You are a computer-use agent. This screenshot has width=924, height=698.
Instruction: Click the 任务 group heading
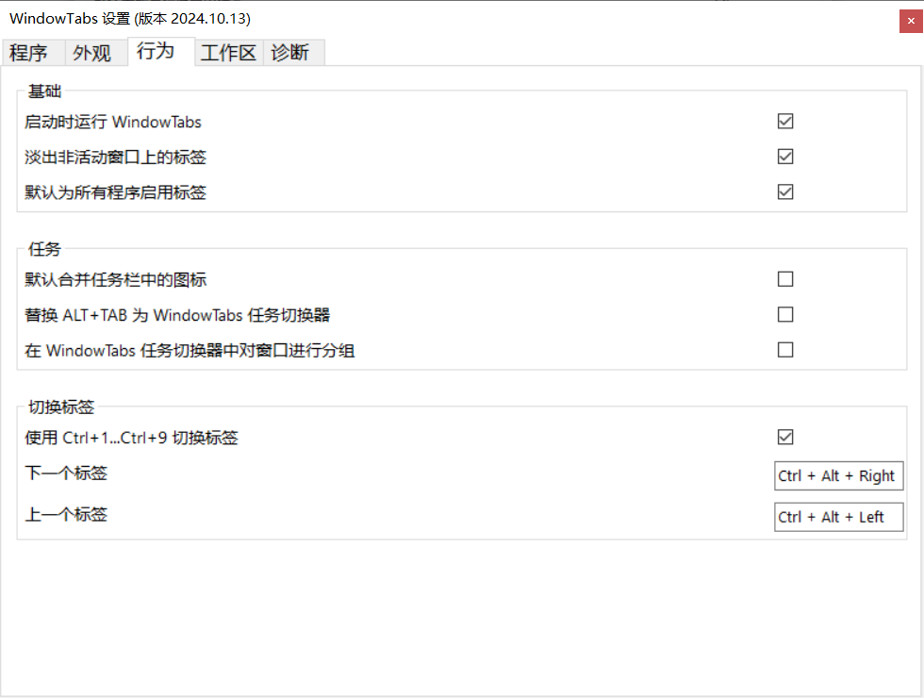(45, 249)
